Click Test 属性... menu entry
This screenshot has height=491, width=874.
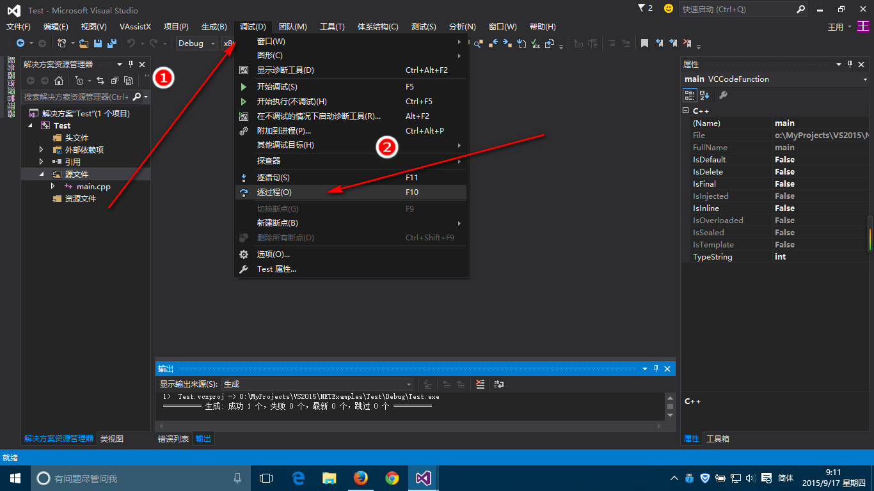tap(352, 269)
